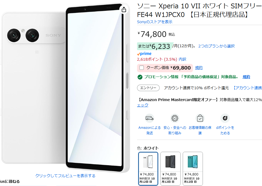Screen dimensions: 262x186
Task: Click the Amazon delivery truck icon
Action: tap(150, 118)
